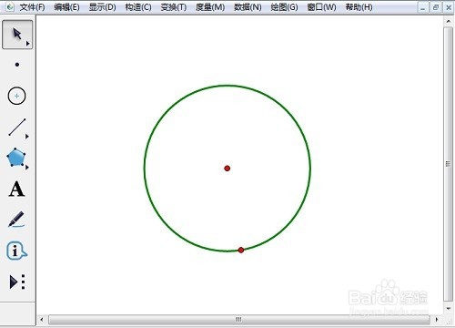
Task: Select the Point tool
Action: [x=17, y=65]
